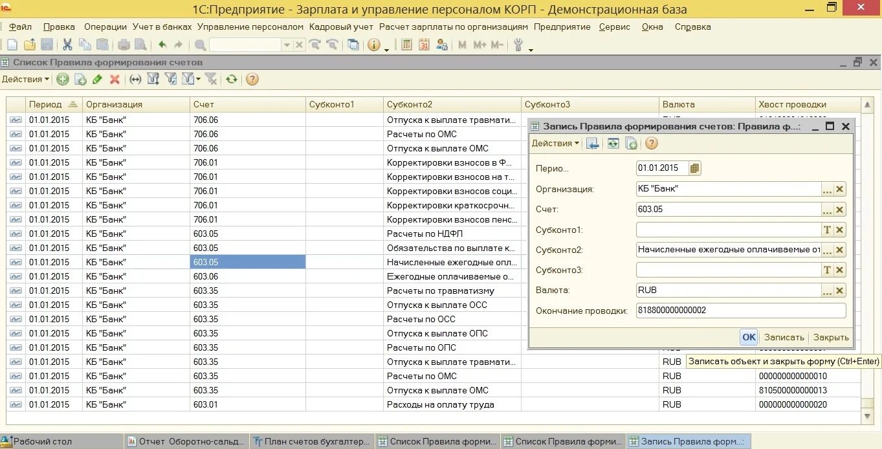Open the help icon in the record dialog
882x449 pixels.
[652, 143]
